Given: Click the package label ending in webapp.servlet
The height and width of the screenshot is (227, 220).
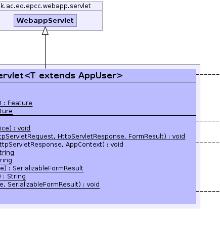Looking at the screenshot, I should (46, 6).
